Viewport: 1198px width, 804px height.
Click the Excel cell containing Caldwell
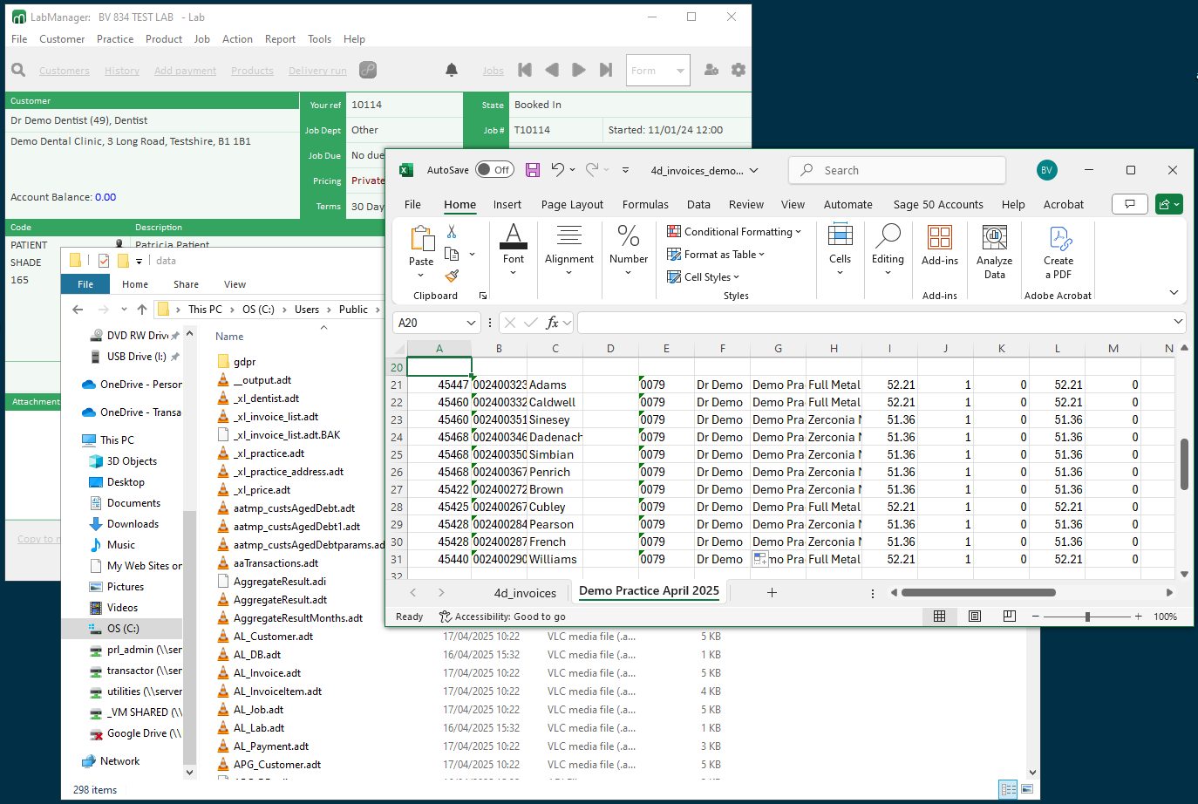pyautogui.click(x=555, y=402)
